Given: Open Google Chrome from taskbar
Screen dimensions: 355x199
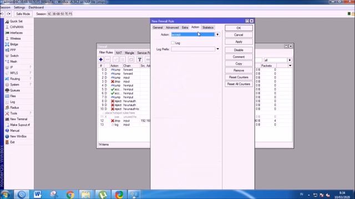Looking at the screenshot, I should (x=70, y=194).
